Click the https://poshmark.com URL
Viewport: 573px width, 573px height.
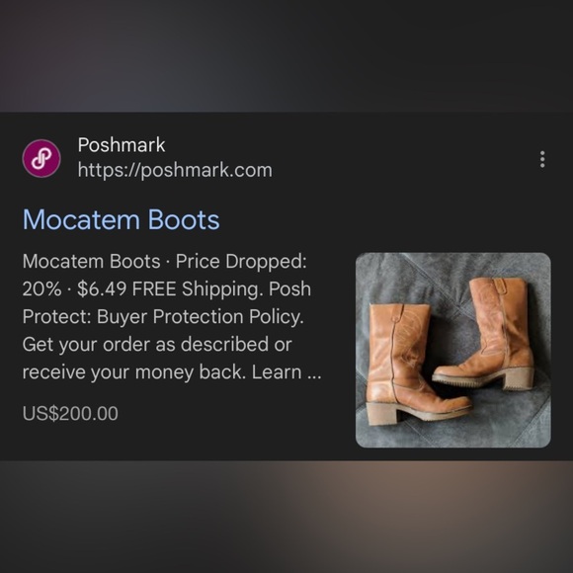(175, 170)
